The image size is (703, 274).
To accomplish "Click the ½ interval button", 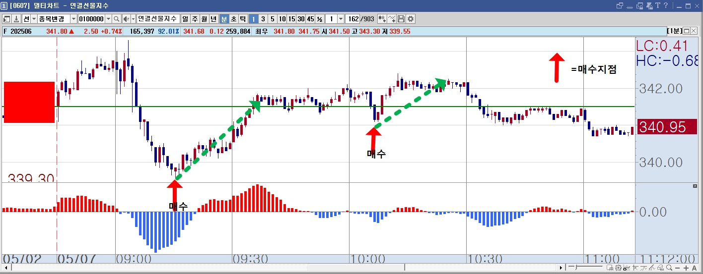I will coord(320,19).
